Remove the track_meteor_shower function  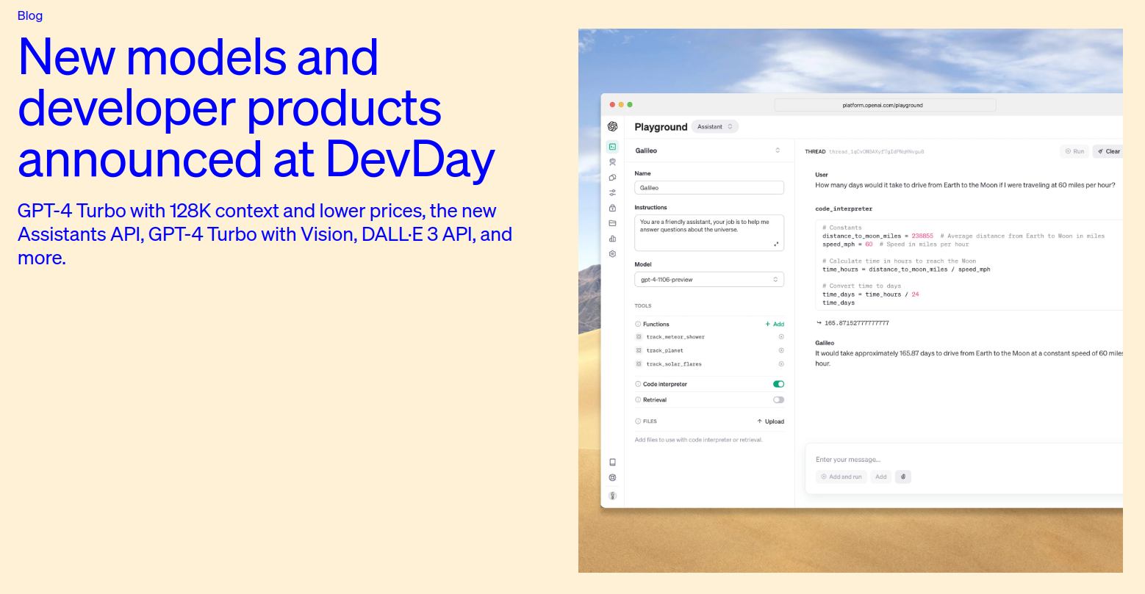[x=781, y=337]
